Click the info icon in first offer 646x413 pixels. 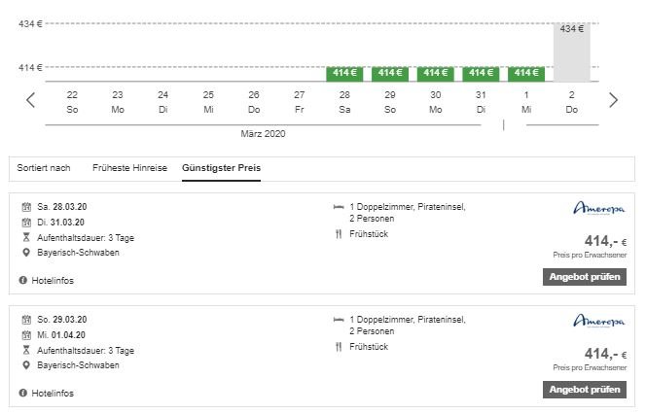click(x=22, y=280)
